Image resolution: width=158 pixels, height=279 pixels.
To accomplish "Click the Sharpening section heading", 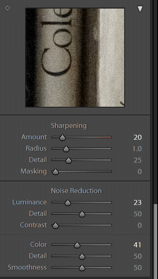I will tap(69, 125).
